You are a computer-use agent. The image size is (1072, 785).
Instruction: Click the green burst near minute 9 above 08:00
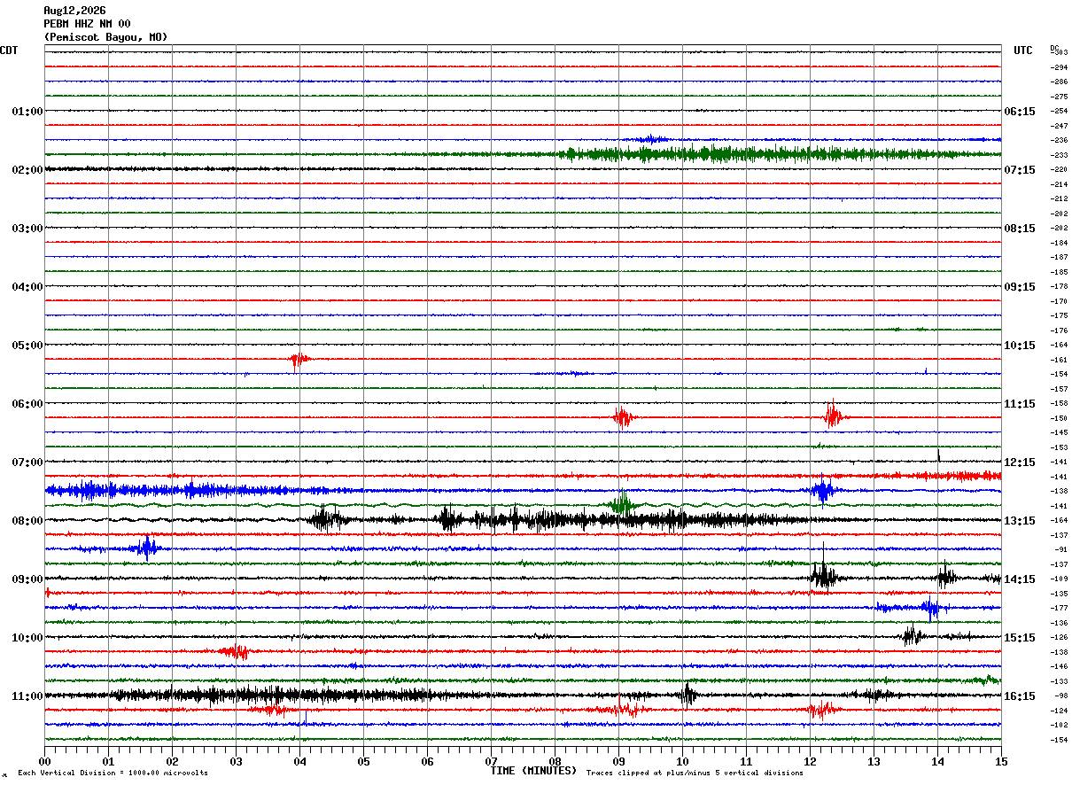click(623, 503)
